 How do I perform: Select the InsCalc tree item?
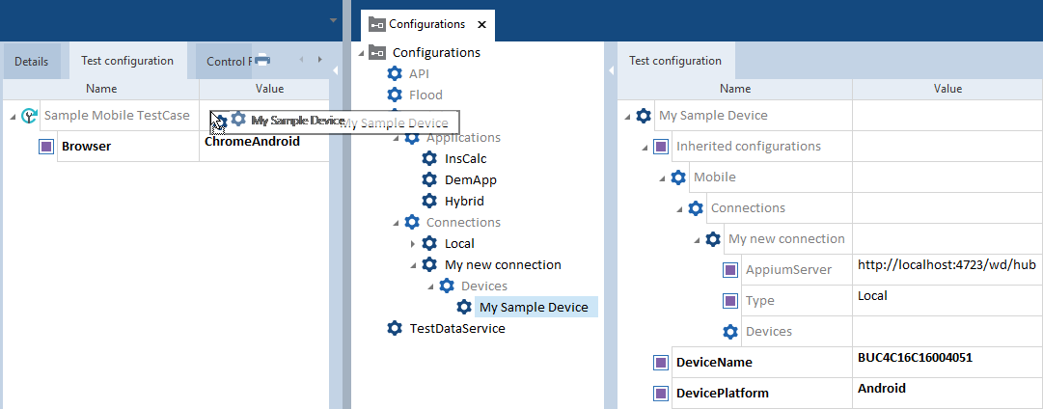click(466, 159)
